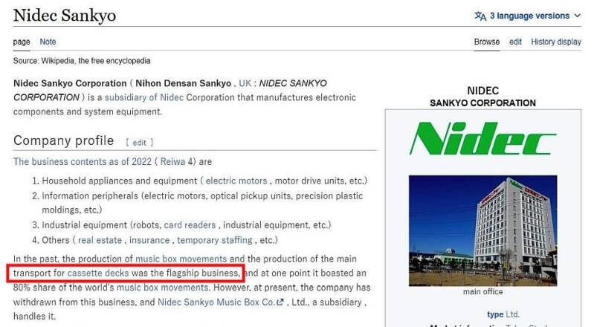Click the edit tab at top right
Viewport: 594px width, 327px height.
click(515, 42)
